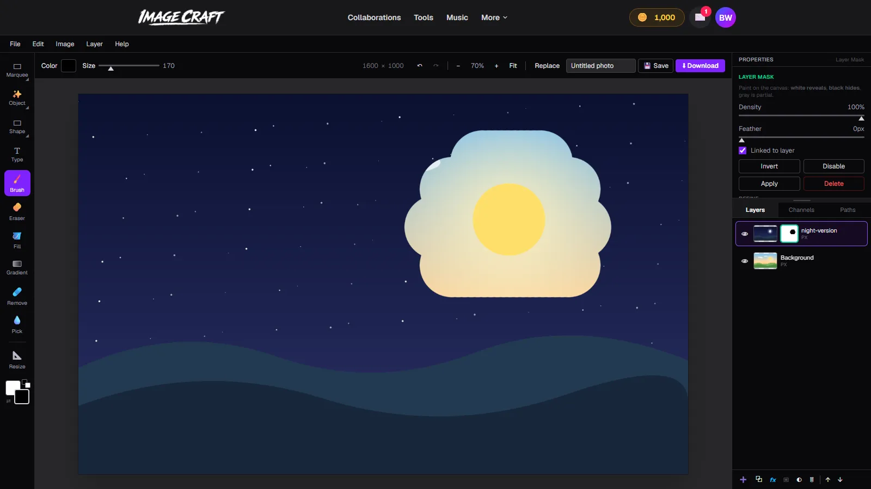The height and width of the screenshot is (489, 871).
Task: Swap foreground and background colors
Action: pyautogui.click(x=8, y=401)
